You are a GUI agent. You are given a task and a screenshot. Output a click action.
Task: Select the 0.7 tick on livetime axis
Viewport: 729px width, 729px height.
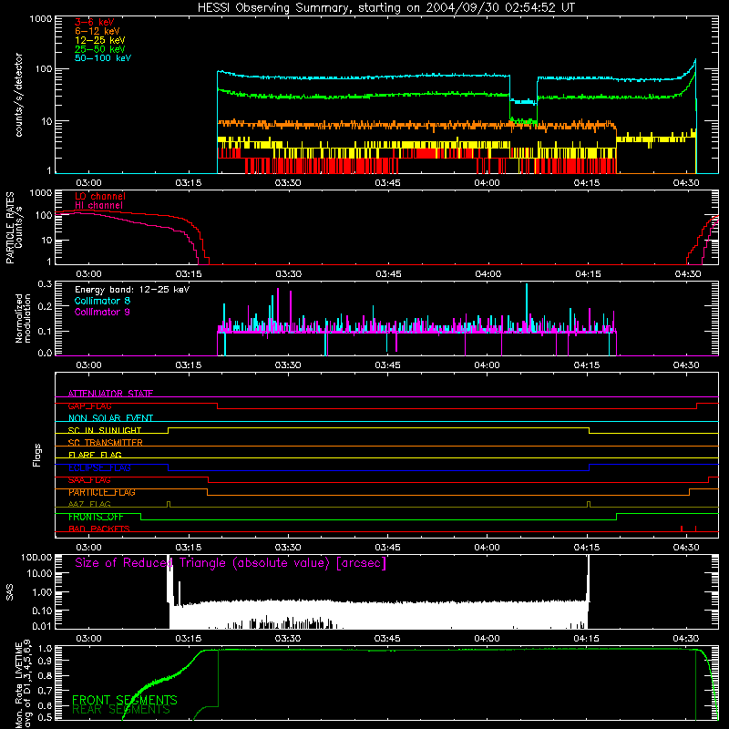pyautogui.click(x=46, y=690)
